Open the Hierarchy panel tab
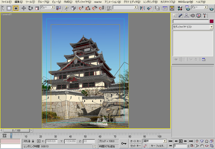The image size is (215, 149). click(x=186, y=15)
